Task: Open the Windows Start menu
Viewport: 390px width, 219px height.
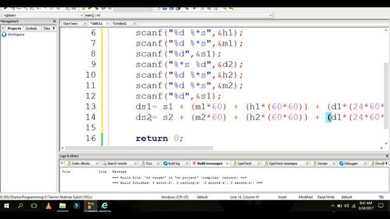Action: 7,206
